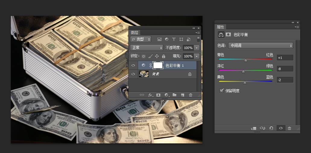Reset adjustment to defaults icon
311x153 pixels.
point(271,128)
